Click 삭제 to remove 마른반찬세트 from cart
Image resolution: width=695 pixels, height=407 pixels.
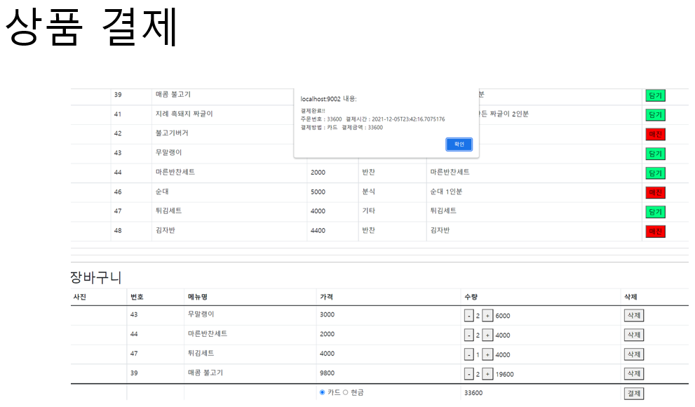633,335
